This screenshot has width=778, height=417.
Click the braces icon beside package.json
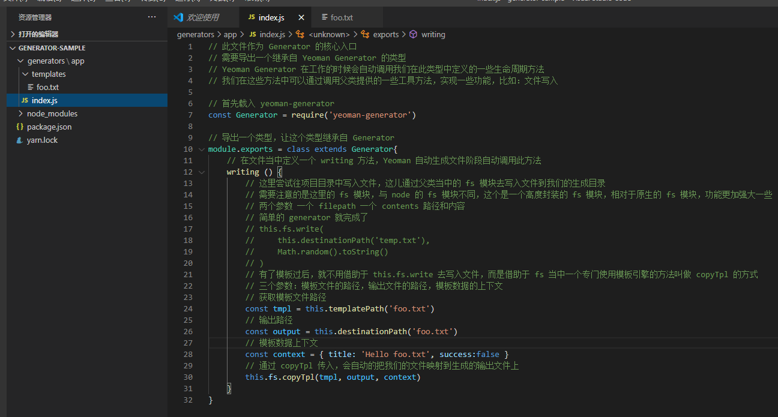[x=20, y=127]
